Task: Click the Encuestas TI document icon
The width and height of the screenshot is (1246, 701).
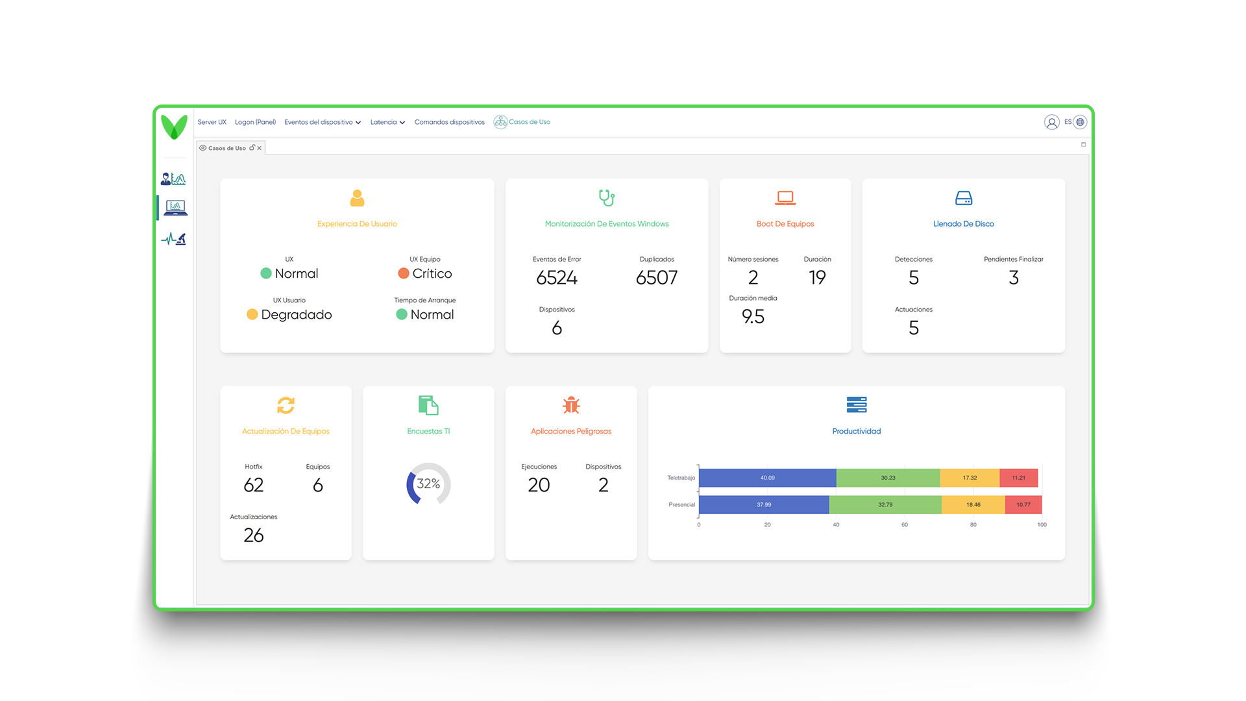Action: coord(428,405)
